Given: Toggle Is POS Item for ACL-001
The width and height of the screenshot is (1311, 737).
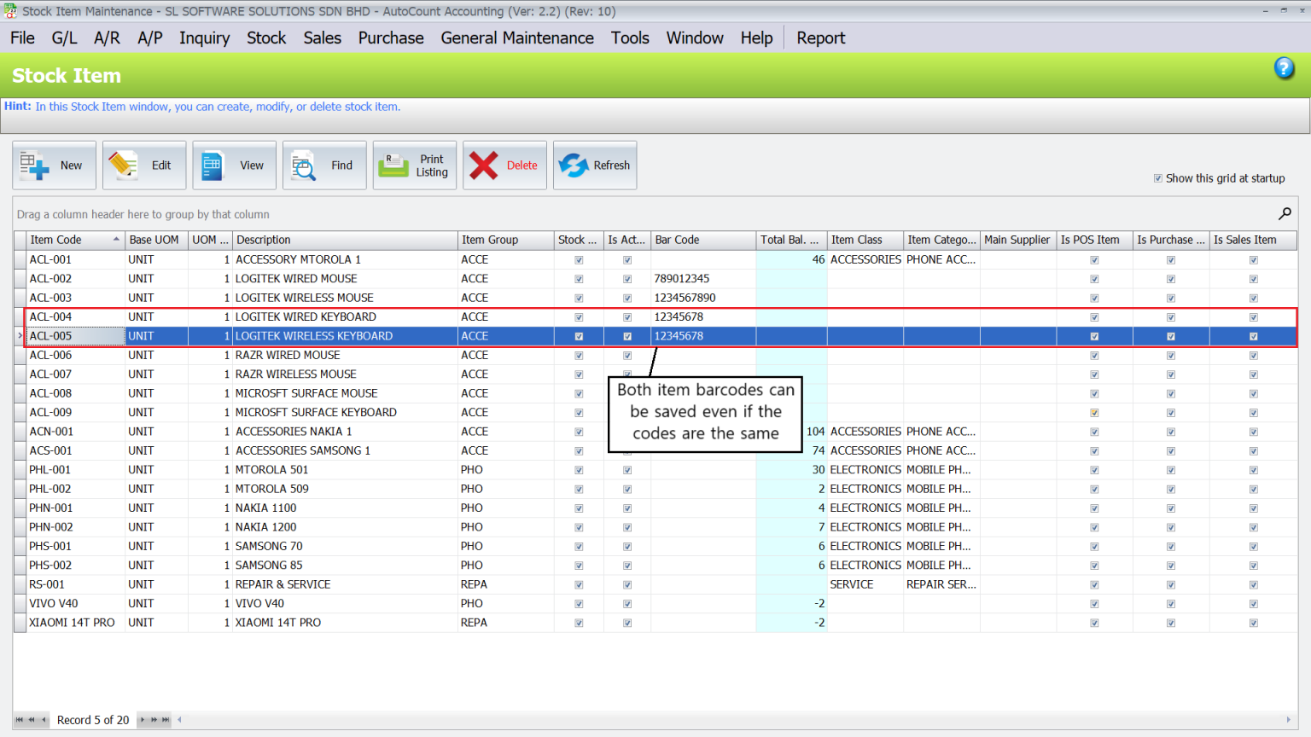Looking at the screenshot, I should click(x=1094, y=259).
